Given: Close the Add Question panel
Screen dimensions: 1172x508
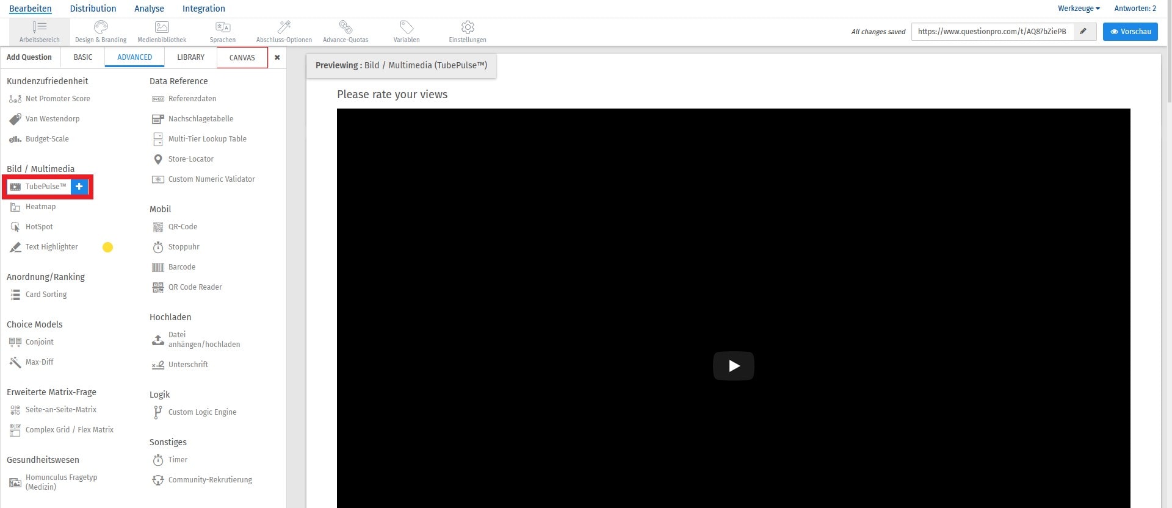Looking at the screenshot, I should (277, 57).
